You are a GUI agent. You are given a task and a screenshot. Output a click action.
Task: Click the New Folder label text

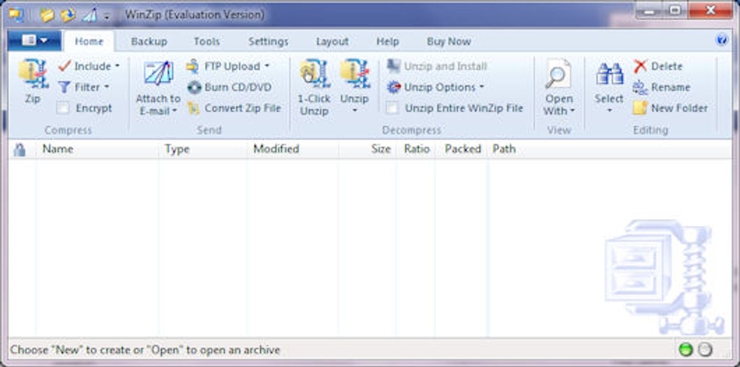point(679,108)
